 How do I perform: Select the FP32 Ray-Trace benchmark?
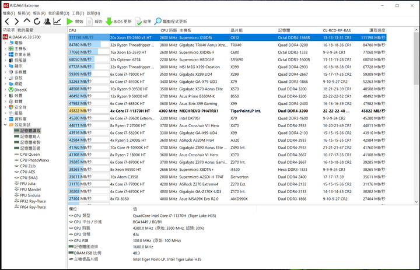pyautogui.click(x=30, y=201)
